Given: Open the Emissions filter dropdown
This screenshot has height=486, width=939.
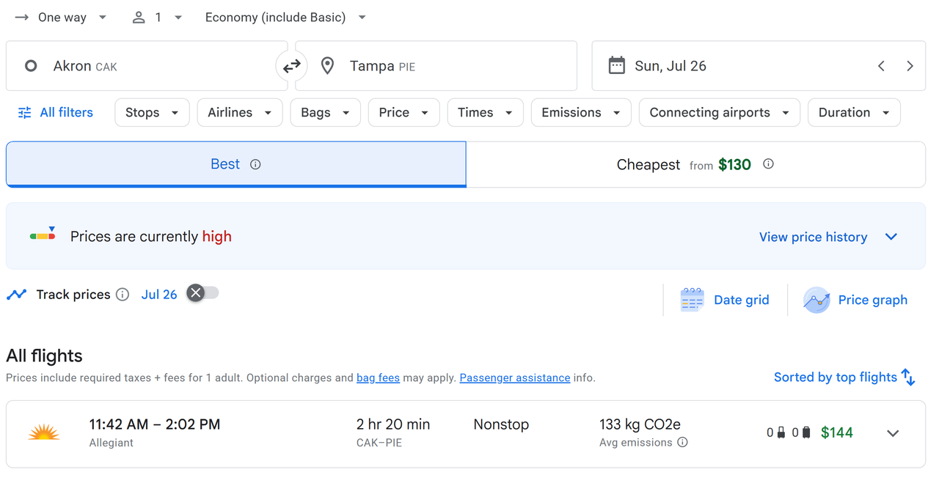Looking at the screenshot, I should [x=581, y=113].
